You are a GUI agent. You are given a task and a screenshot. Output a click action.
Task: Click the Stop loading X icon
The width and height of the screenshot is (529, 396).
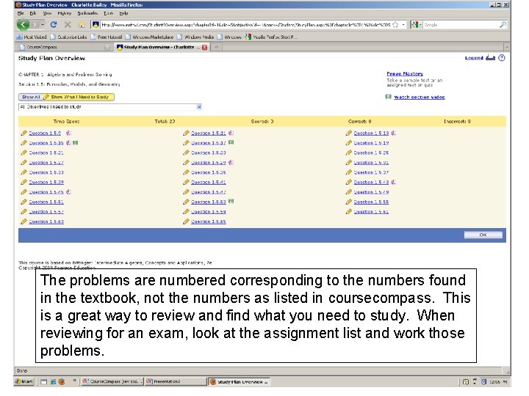[68, 25]
